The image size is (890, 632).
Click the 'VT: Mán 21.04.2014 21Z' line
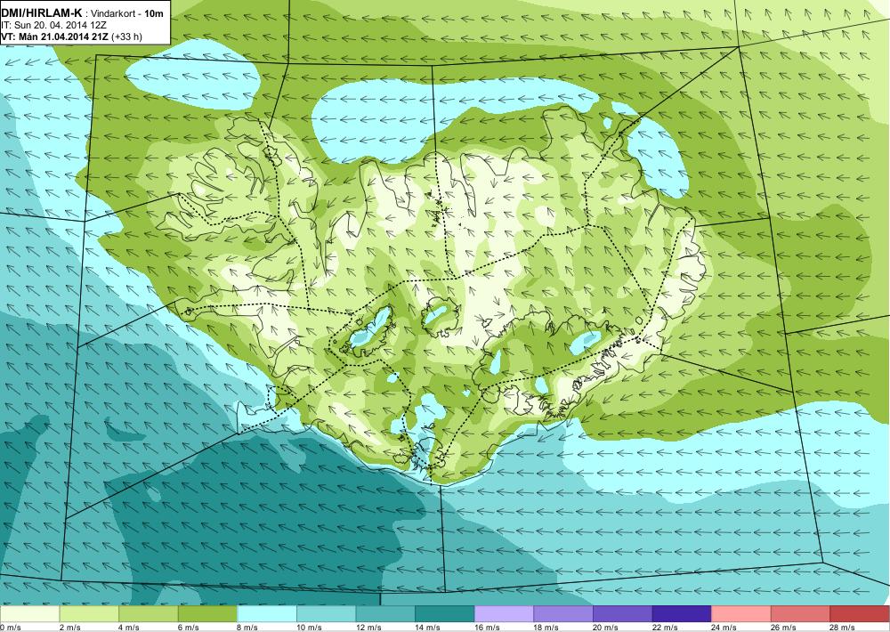pos(55,36)
